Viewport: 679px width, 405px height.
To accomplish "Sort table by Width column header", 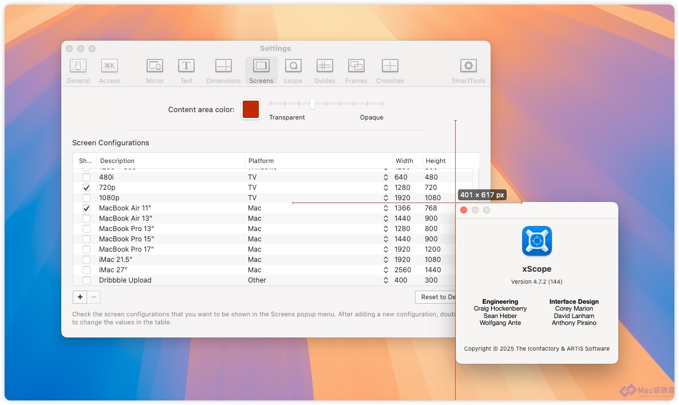I will (x=407, y=161).
